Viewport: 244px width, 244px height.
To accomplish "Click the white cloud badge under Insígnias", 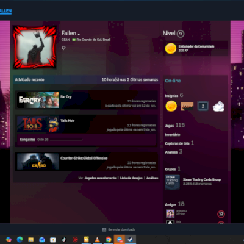I will point(218,106).
